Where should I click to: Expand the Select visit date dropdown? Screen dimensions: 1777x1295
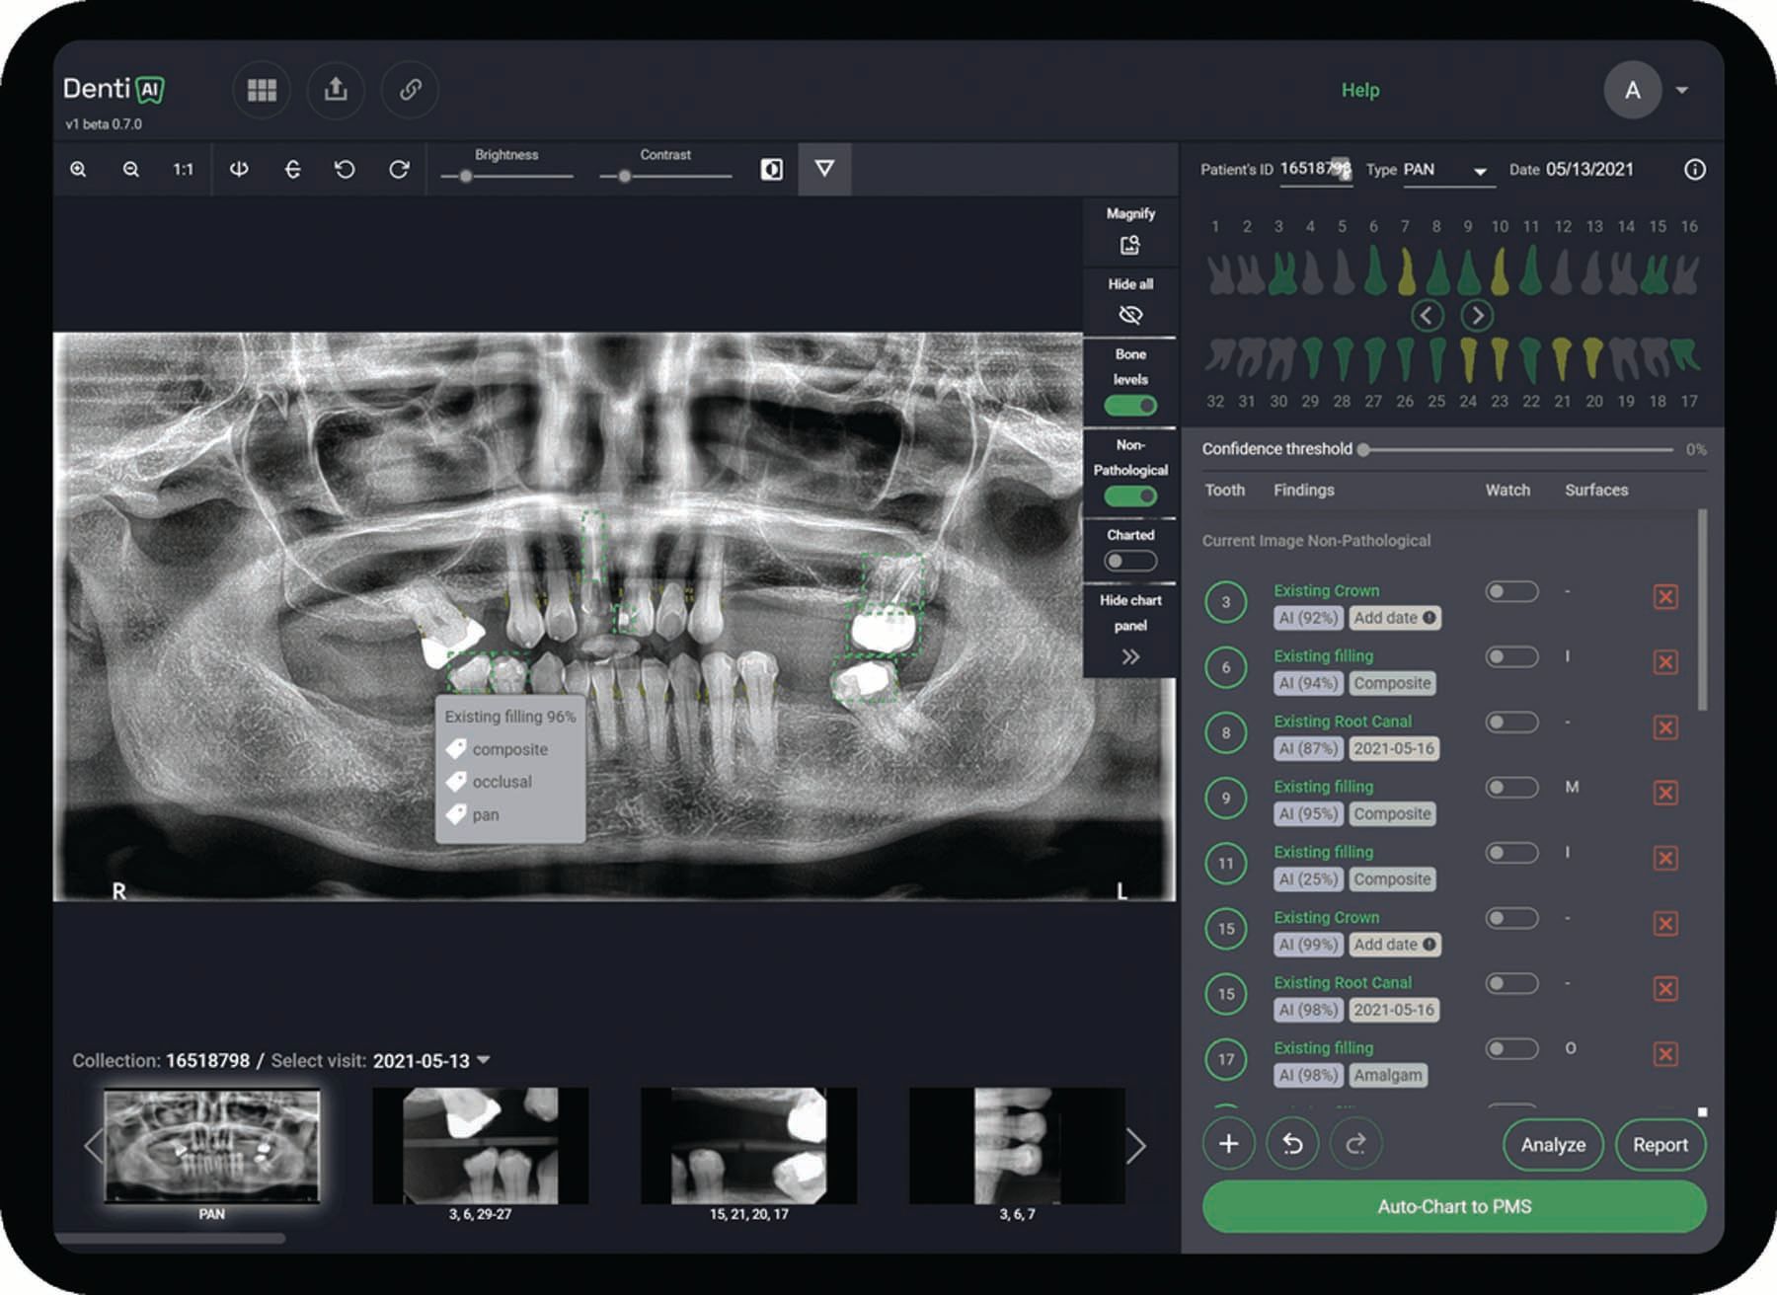coord(484,1060)
